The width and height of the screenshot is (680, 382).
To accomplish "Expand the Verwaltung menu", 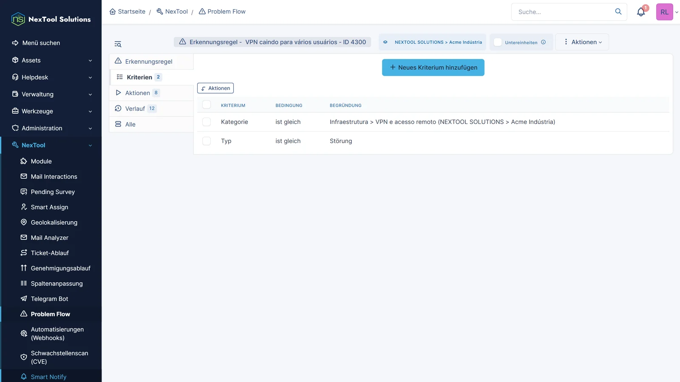I will pyautogui.click(x=51, y=94).
